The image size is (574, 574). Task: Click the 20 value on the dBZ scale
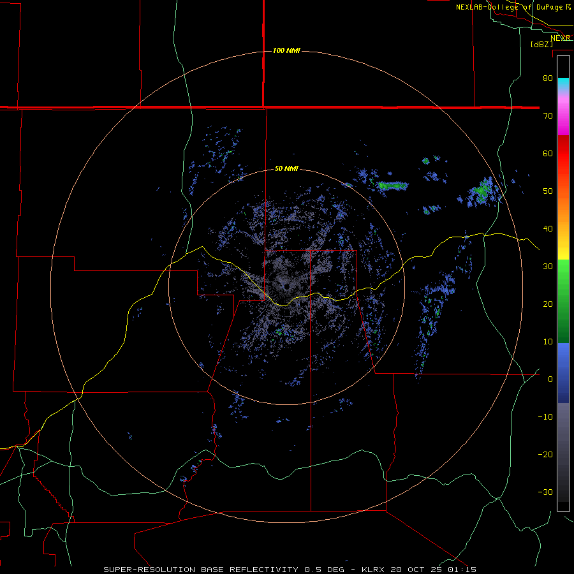(x=548, y=304)
